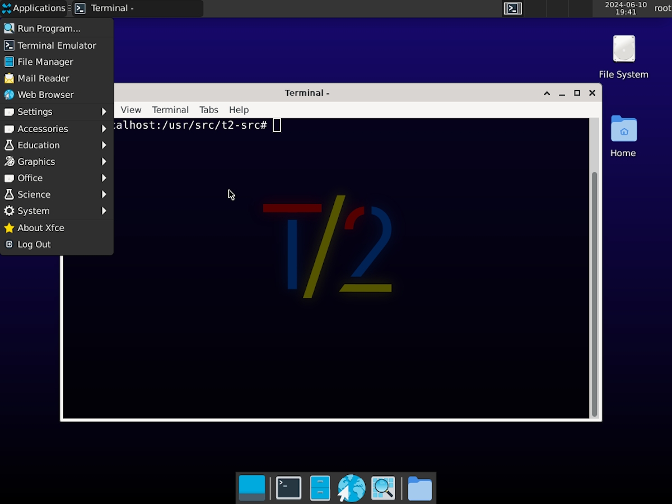Click the Log Out icon

click(x=9, y=244)
